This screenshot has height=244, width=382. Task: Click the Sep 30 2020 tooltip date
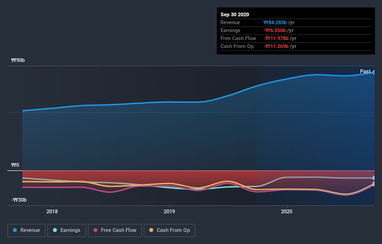tap(235, 14)
